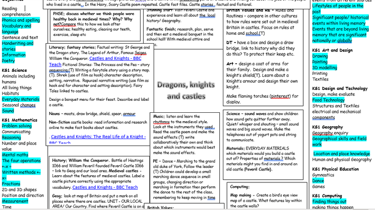Select 'Design, make evaluate' objective
375x210 pixels.
(333, 94)
